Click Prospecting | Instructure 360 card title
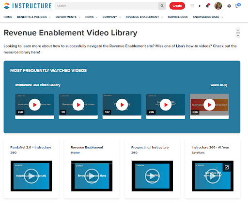The height and width of the screenshot is (203, 248). (x=150, y=150)
